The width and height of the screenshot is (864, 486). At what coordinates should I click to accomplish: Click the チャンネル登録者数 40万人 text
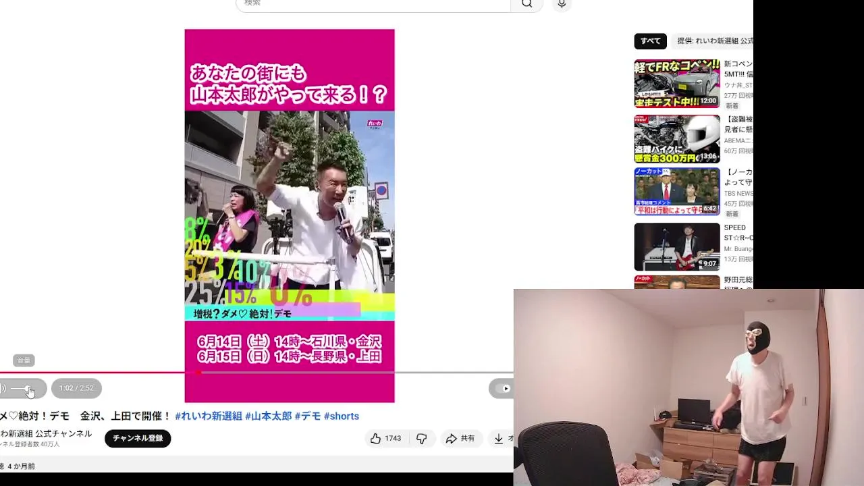coord(30,444)
